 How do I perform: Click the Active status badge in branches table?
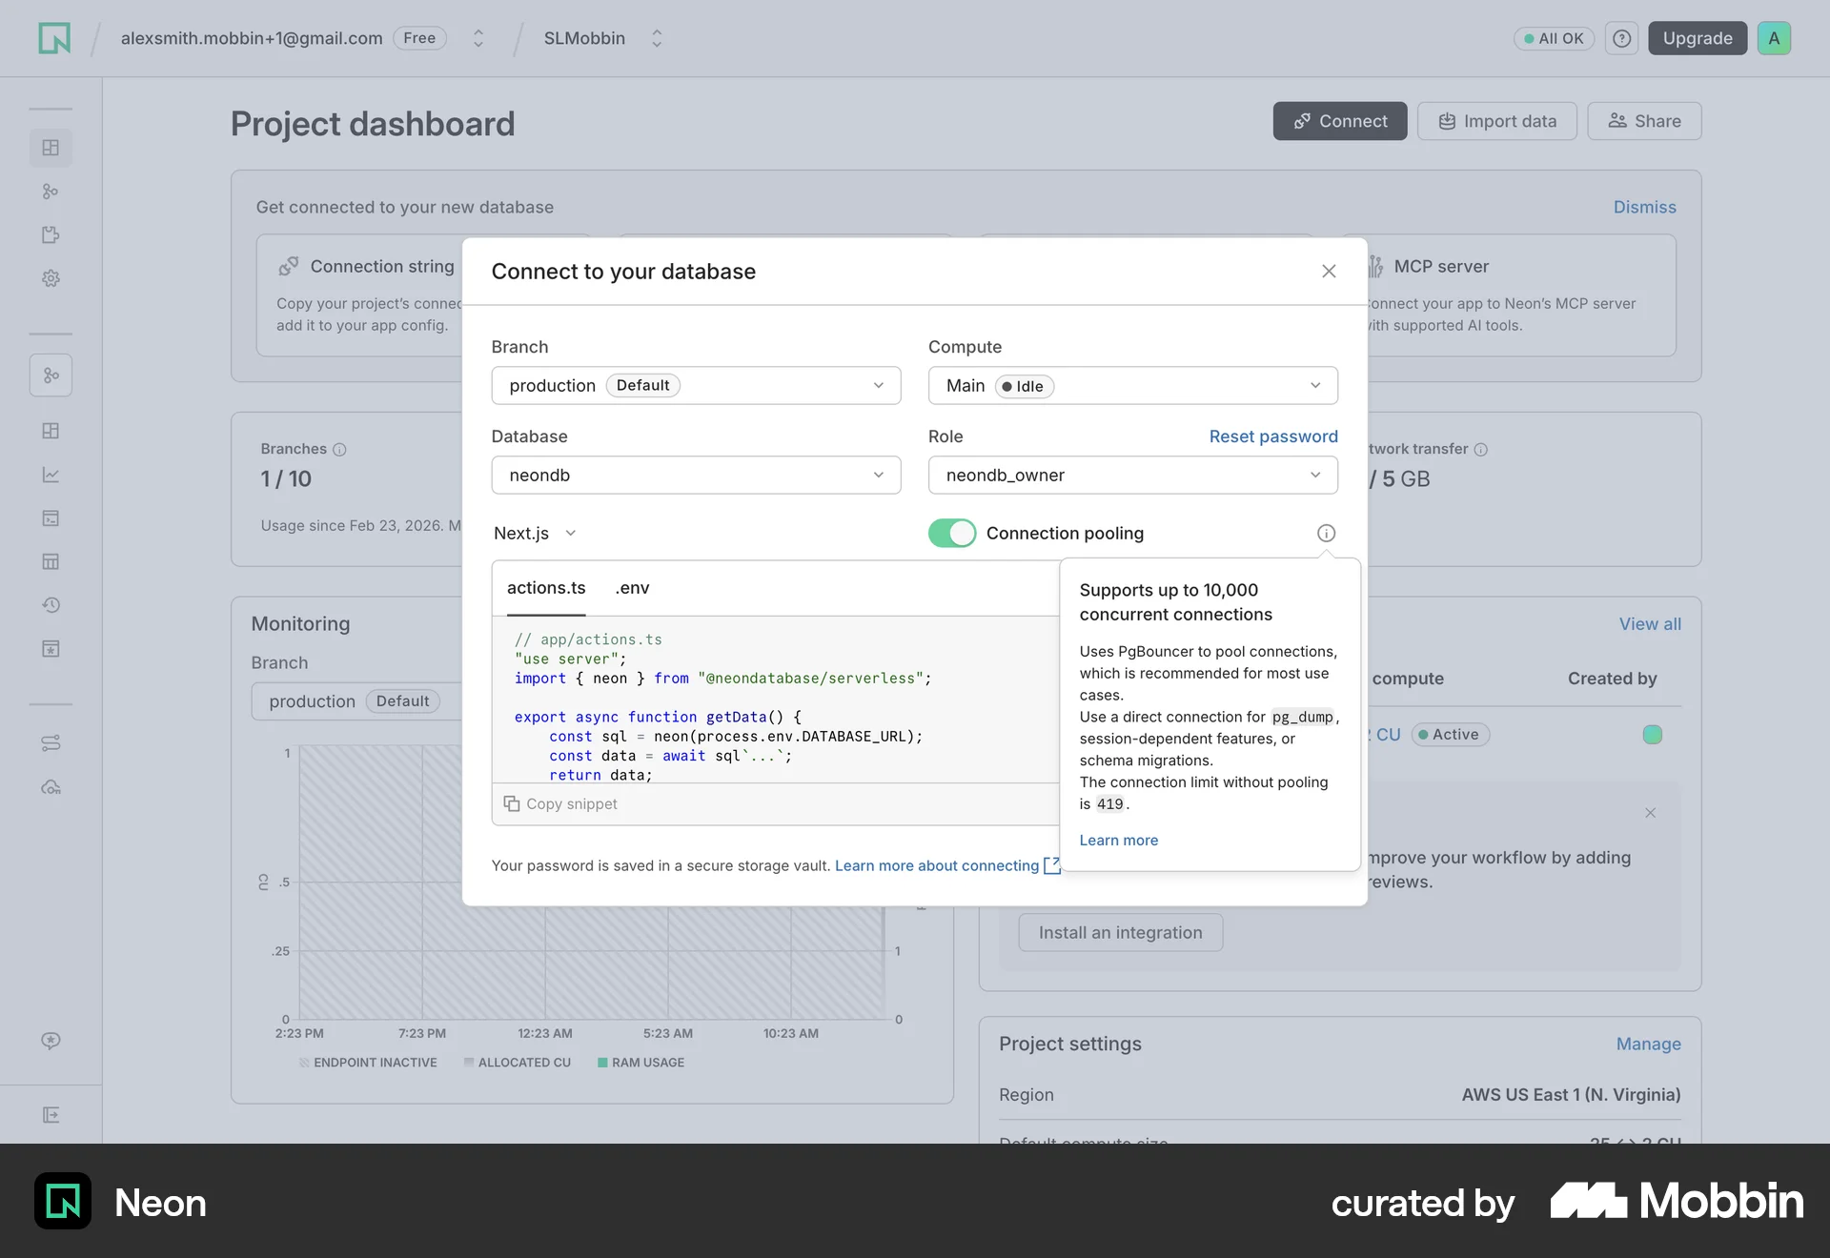coord(1450,735)
